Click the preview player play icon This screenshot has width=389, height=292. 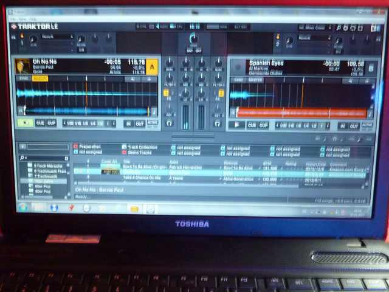tap(22, 147)
